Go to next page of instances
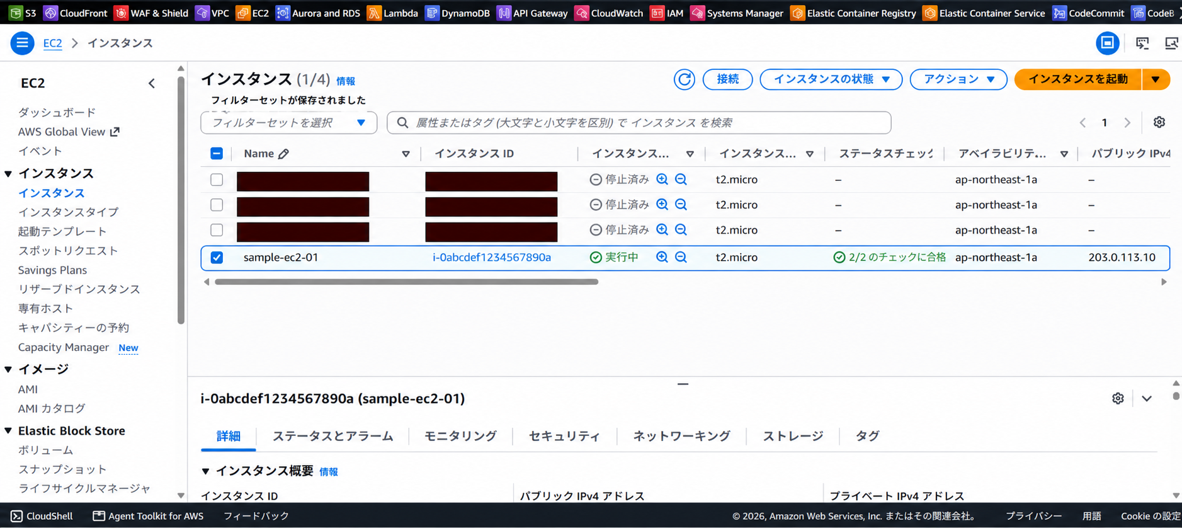The image size is (1182, 528). [x=1127, y=122]
